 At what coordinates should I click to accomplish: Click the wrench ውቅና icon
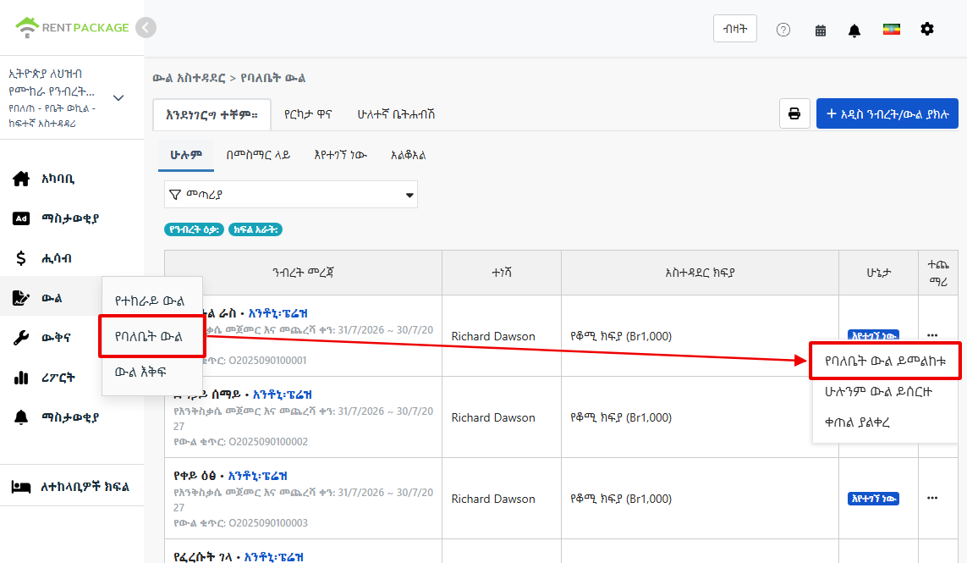[21, 338]
